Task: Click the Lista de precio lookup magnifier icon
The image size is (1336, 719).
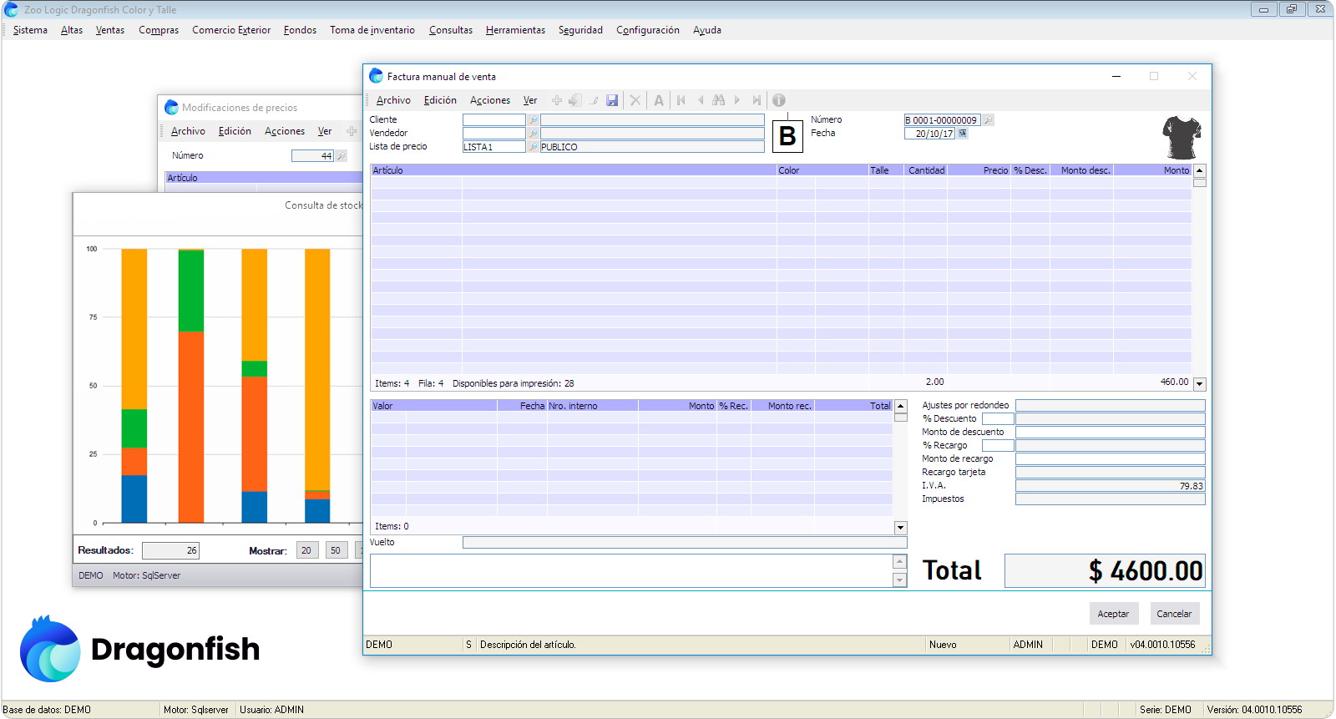Action: coord(533,147)
